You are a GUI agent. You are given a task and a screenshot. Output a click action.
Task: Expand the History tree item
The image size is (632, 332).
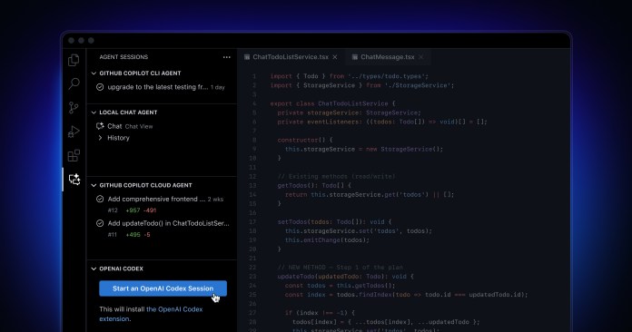100,138
